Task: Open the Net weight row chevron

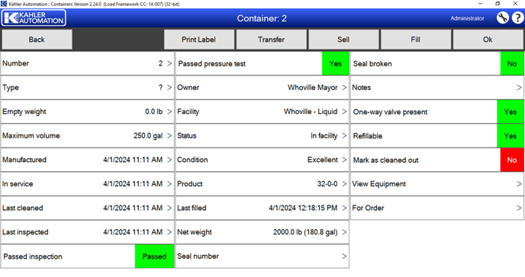Action: click(x=344, y=232)
